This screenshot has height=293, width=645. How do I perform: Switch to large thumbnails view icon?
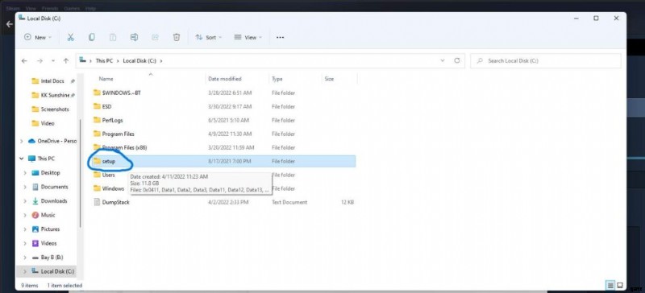(x=620, y=285)
